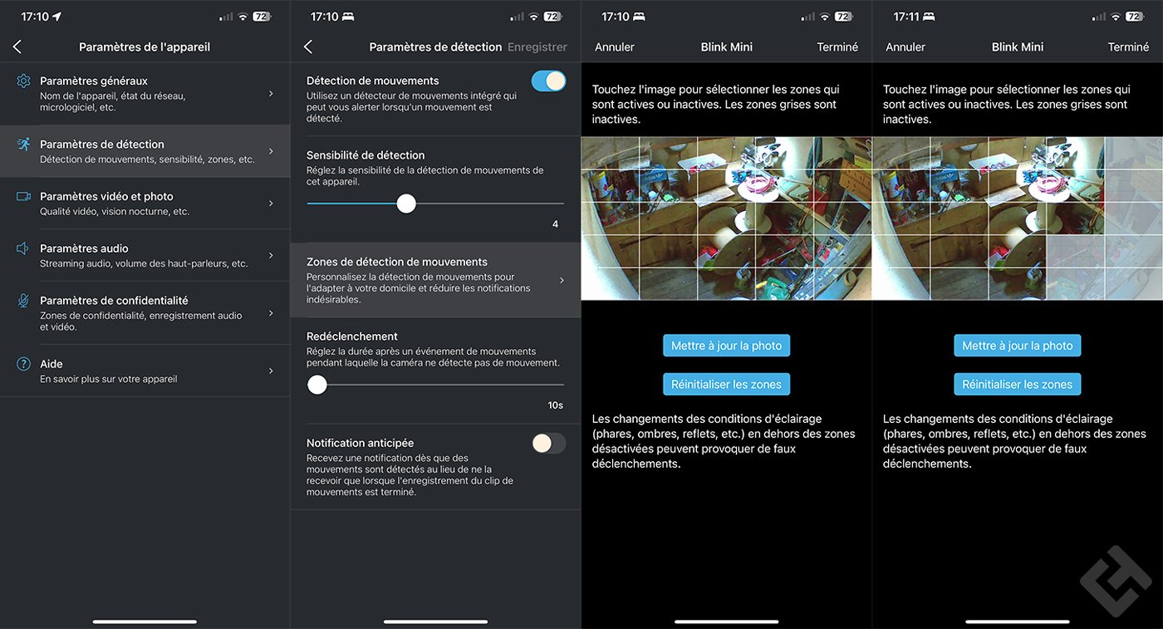This screenshot has width=1163, height=629.
Task: Select Paramètres audio row title
Action: pos(84,248)
